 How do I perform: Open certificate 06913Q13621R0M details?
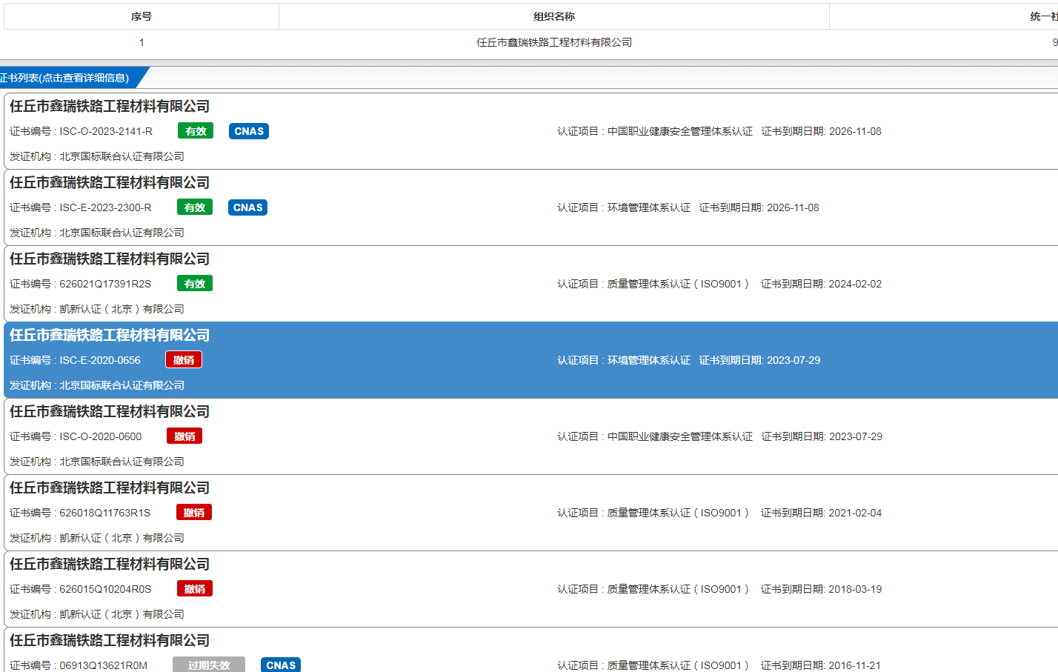point(530,650)
